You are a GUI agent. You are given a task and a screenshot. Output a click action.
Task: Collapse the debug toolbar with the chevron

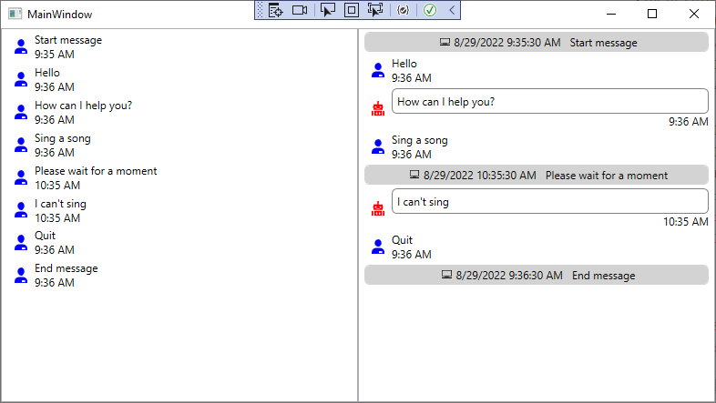(452, 10)
